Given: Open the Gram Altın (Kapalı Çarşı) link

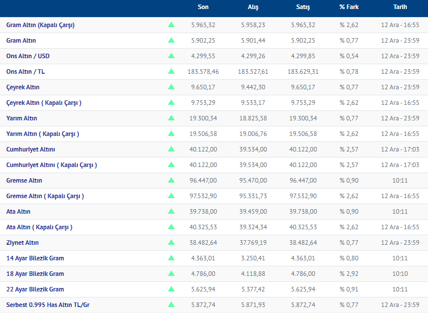Looking at the screenshot, I should [40, 25].
